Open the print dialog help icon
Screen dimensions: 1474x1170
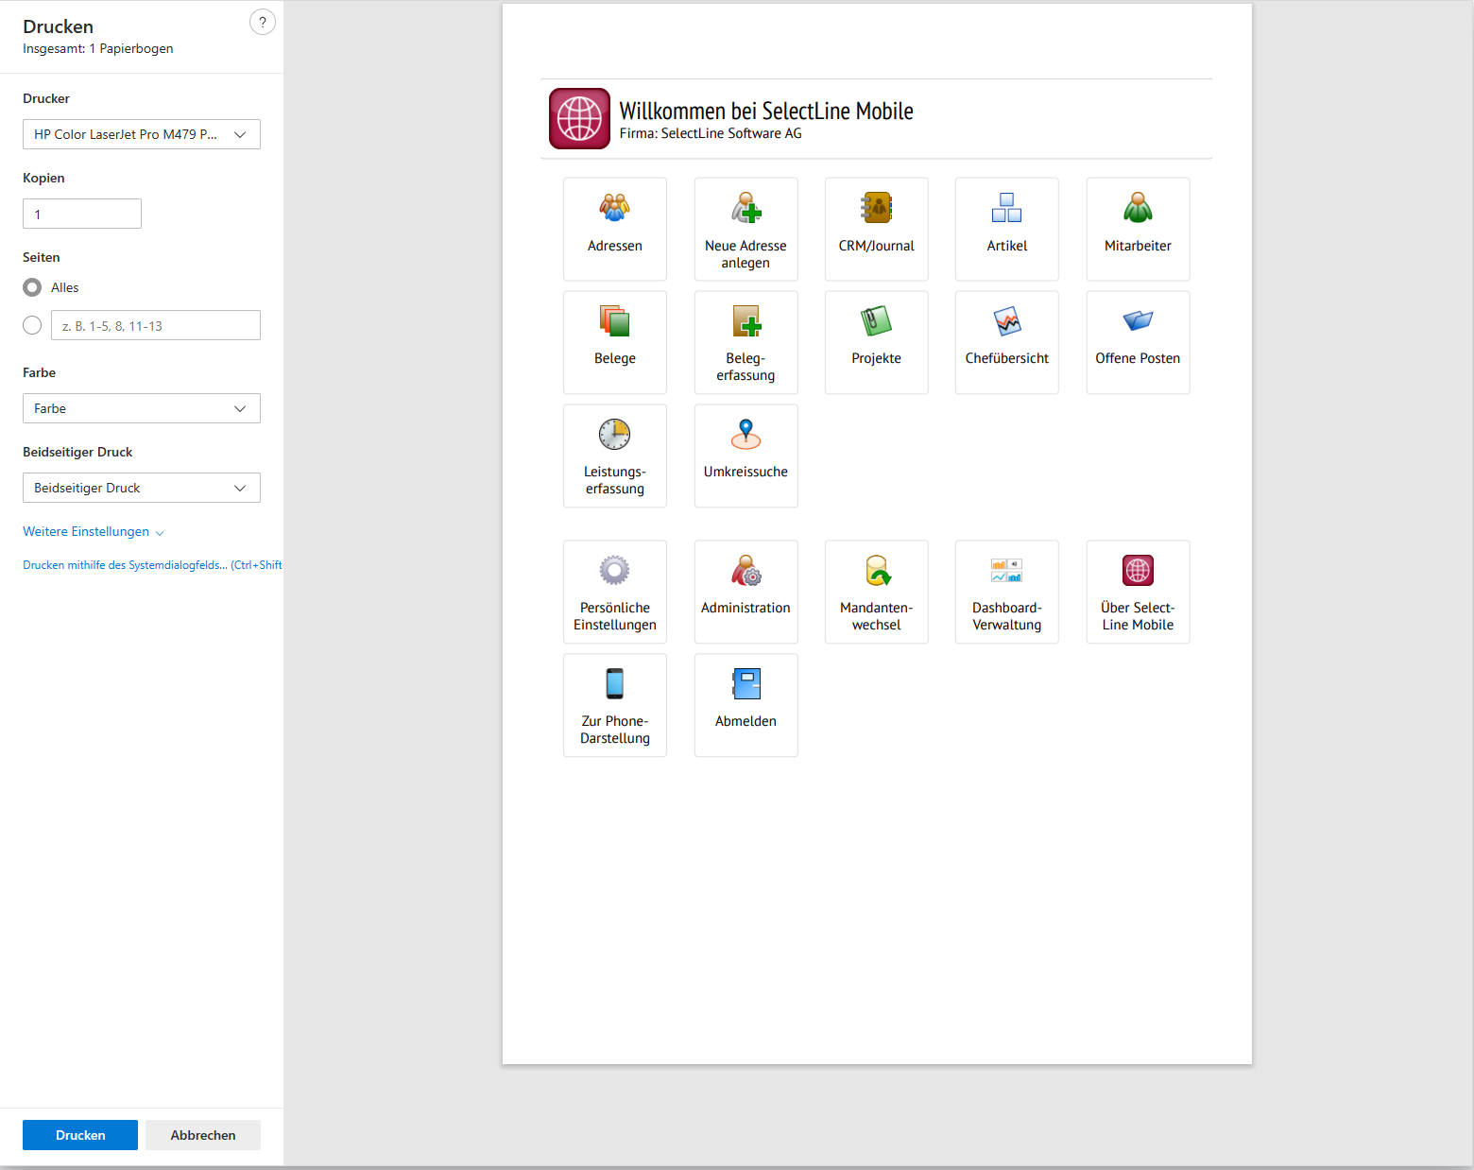(263, 22)
